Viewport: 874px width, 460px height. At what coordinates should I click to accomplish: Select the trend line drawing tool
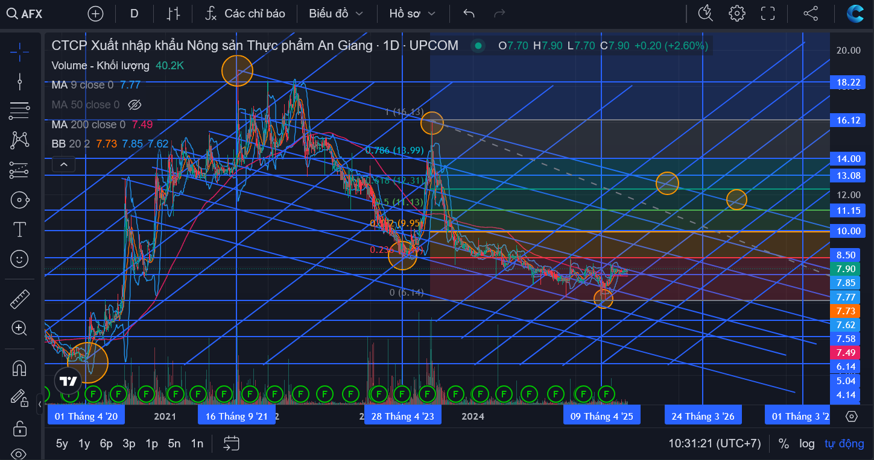pyautogui.click(x=19, y=81)
